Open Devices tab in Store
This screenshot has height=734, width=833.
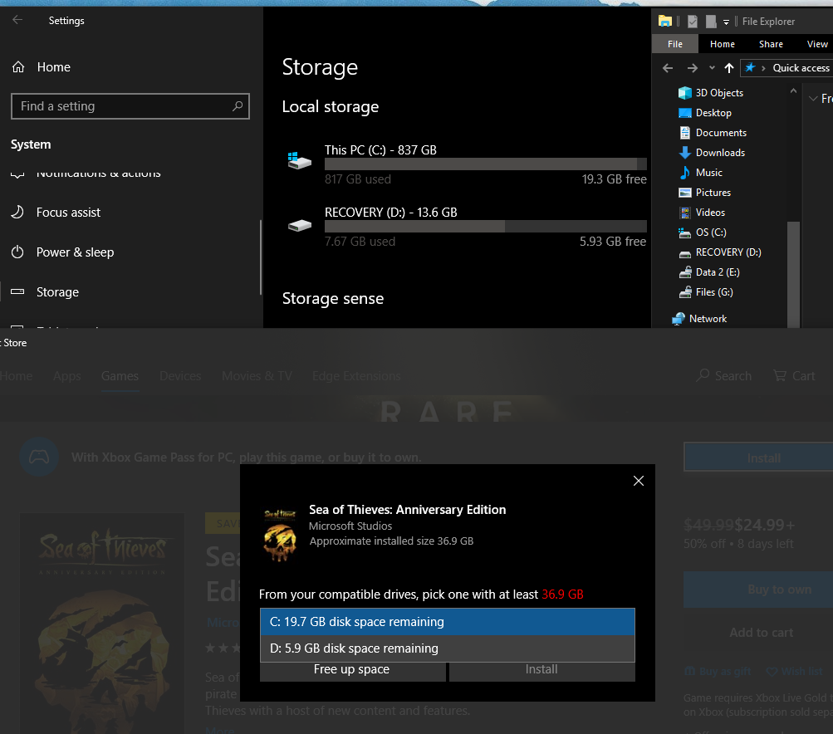tap(180, 376)
